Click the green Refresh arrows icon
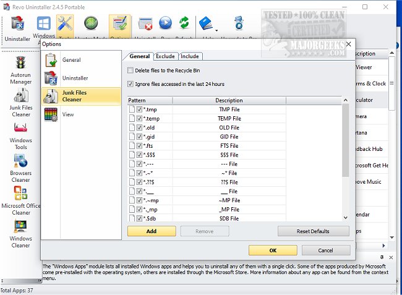Viewport: 402px width, 295px height. [184, 23]
